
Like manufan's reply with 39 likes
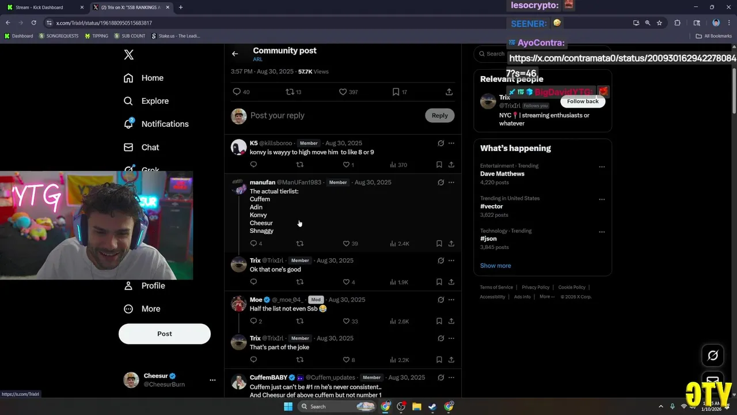tap(350, 244)
